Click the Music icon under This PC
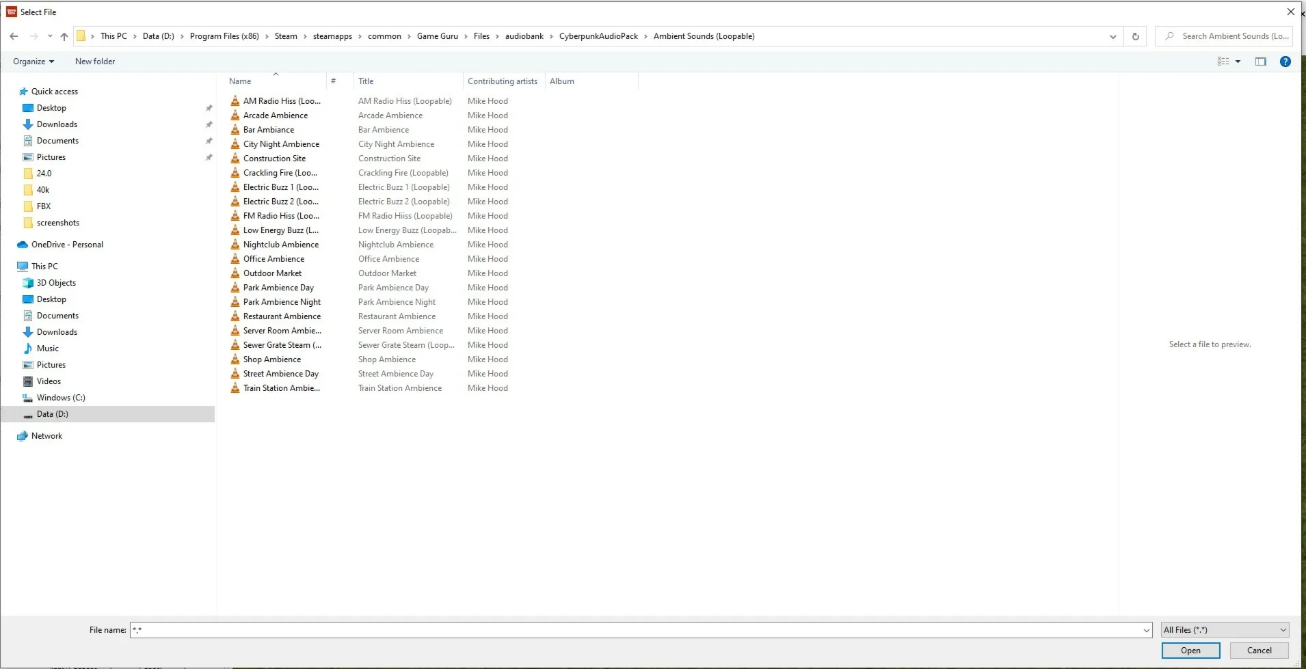This screenshot has width=1306, height=669. 28,349
